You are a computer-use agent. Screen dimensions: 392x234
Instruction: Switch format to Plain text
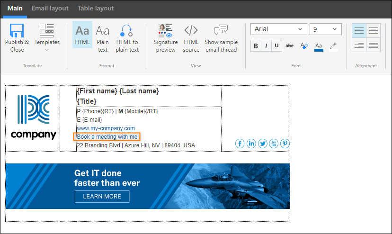[x=103, y=38]
